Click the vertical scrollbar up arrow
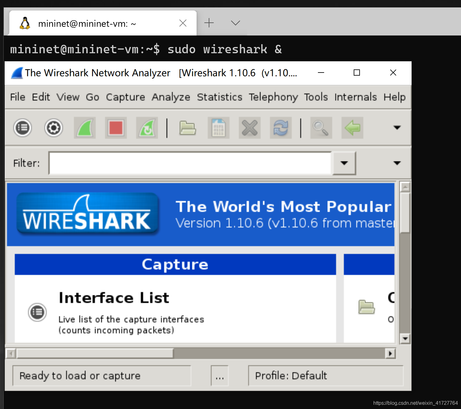Image resolution: width=461 pixels, height=409 pixels. [405, 187]
